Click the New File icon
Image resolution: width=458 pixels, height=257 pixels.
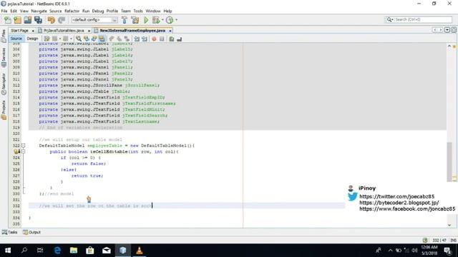point(8,20)
